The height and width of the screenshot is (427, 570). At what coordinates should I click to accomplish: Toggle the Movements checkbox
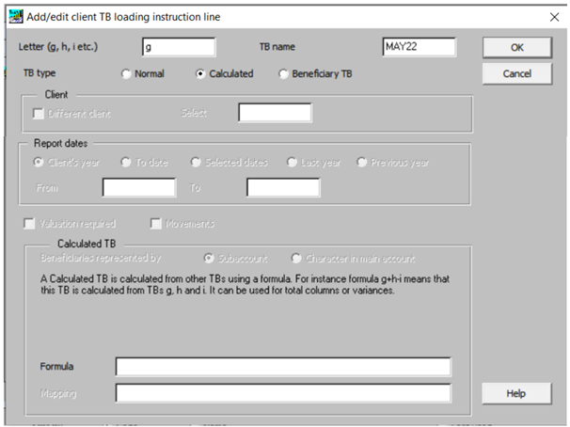[182, 223]
